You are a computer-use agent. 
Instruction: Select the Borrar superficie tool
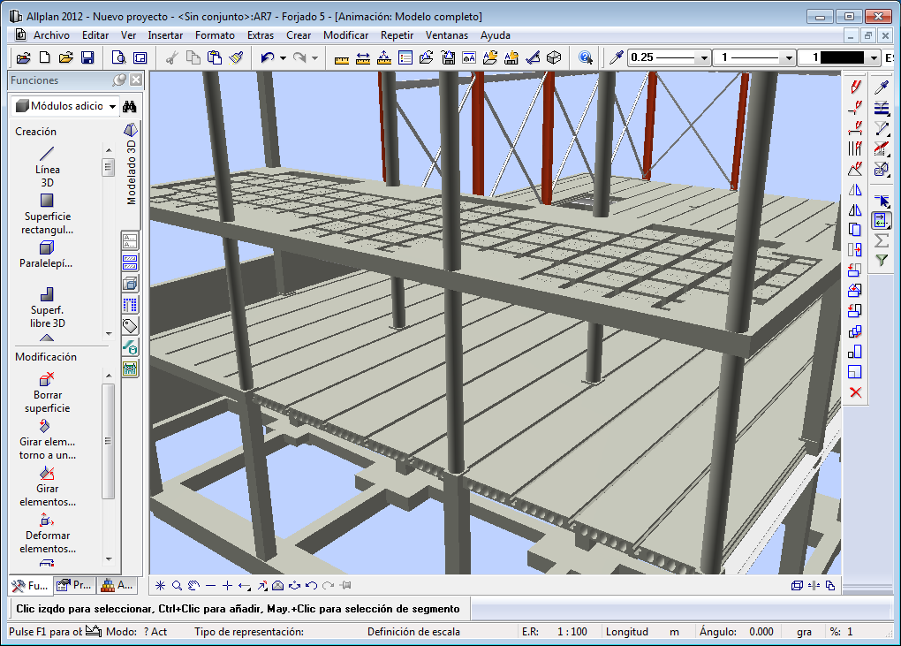coord(47,393)
